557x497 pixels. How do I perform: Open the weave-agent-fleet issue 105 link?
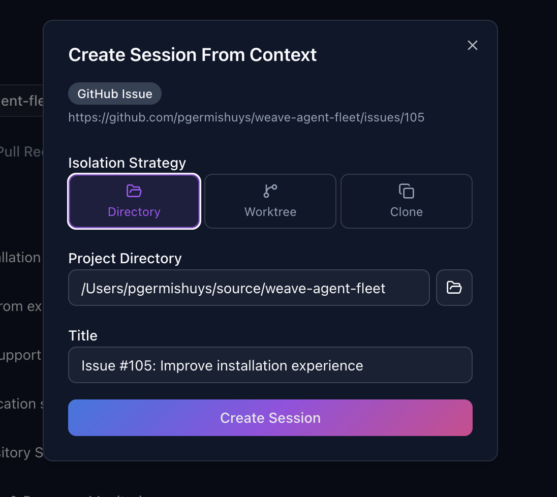246,117
